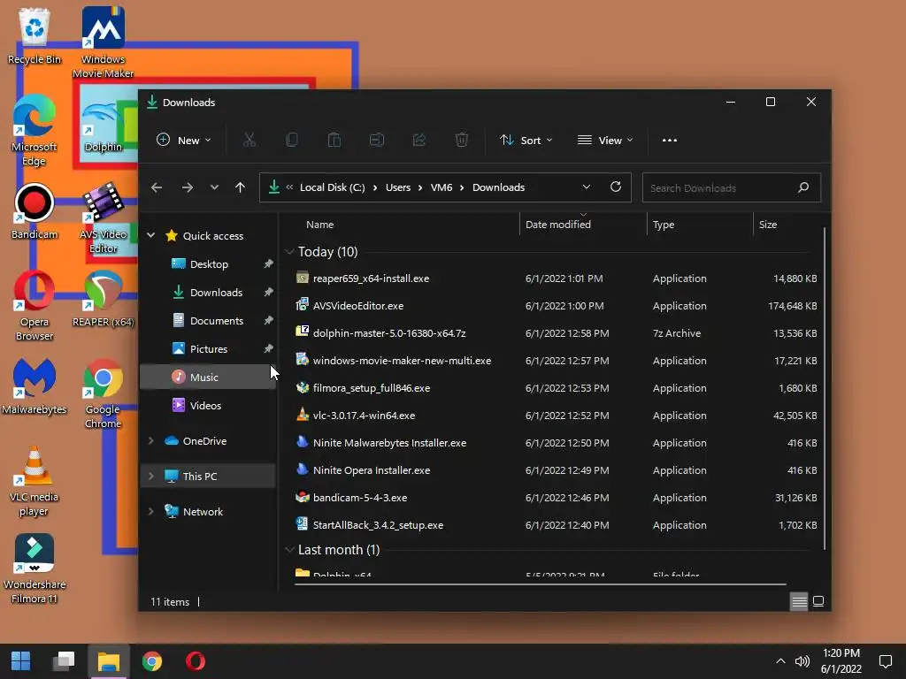906x679 pixels.
Task: Select reaper659_x64-install.exe file
Action: [555, 278]
